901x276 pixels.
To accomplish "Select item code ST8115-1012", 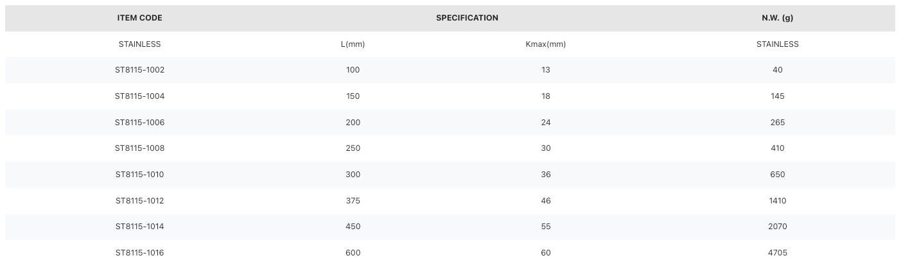I will point(139,201).
